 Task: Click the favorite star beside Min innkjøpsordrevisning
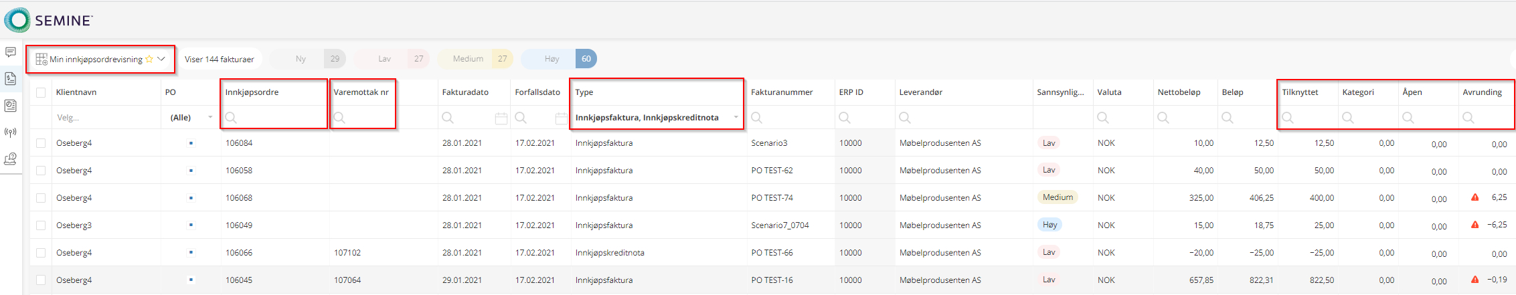pos(149,60)
